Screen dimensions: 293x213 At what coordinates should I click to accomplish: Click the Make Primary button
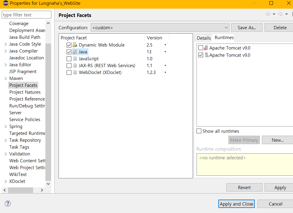(244, 140)
